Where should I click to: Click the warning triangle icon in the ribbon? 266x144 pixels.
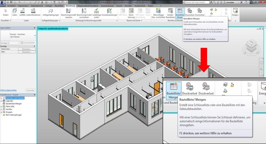coord(216,10)
